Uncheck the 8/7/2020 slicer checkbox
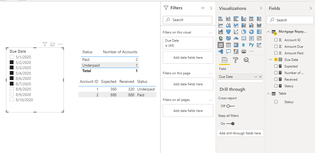This screenshot has height=153, width=315. tap(12, 84)
